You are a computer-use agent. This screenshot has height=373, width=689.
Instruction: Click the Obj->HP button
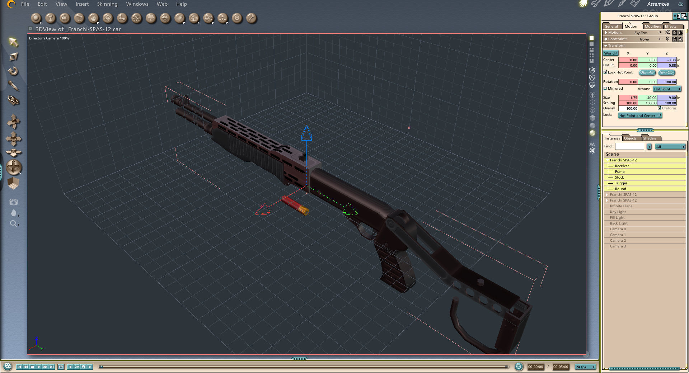click(647, 72)
